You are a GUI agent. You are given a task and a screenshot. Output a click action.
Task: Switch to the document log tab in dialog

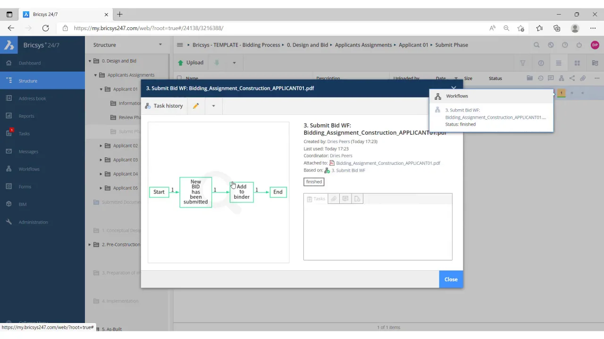point(357,199)
